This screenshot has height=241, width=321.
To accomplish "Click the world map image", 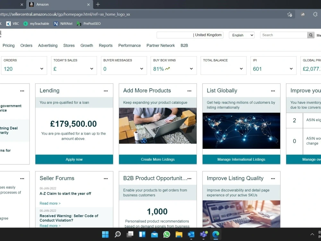I will [x=241, y=131].
